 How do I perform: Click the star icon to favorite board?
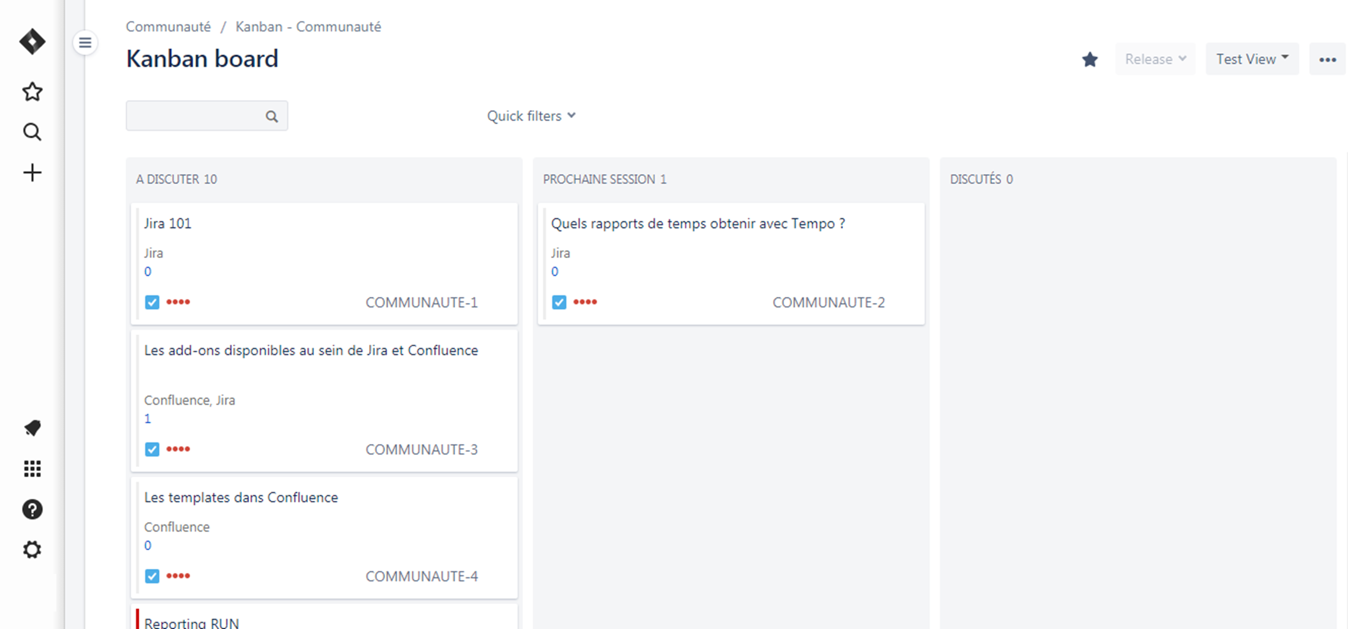tap(1089, 59)
